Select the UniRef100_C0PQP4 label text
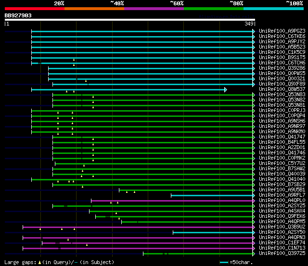 pos(282,116)
